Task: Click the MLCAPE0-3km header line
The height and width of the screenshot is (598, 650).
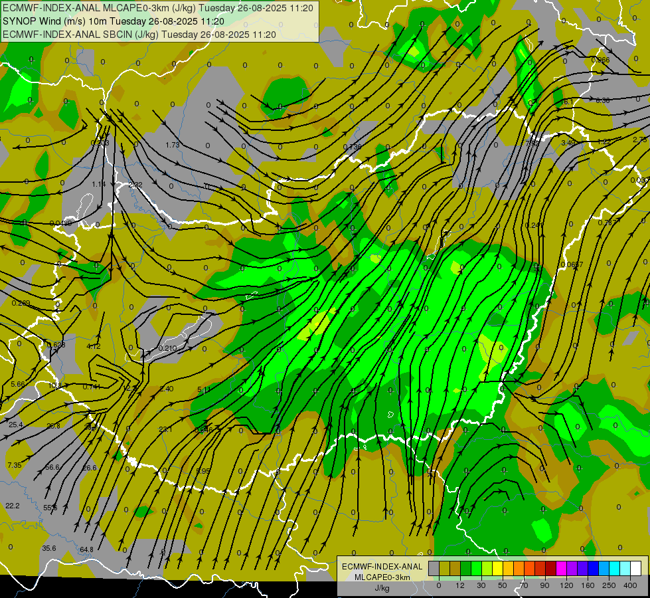Action: [158, 8]
